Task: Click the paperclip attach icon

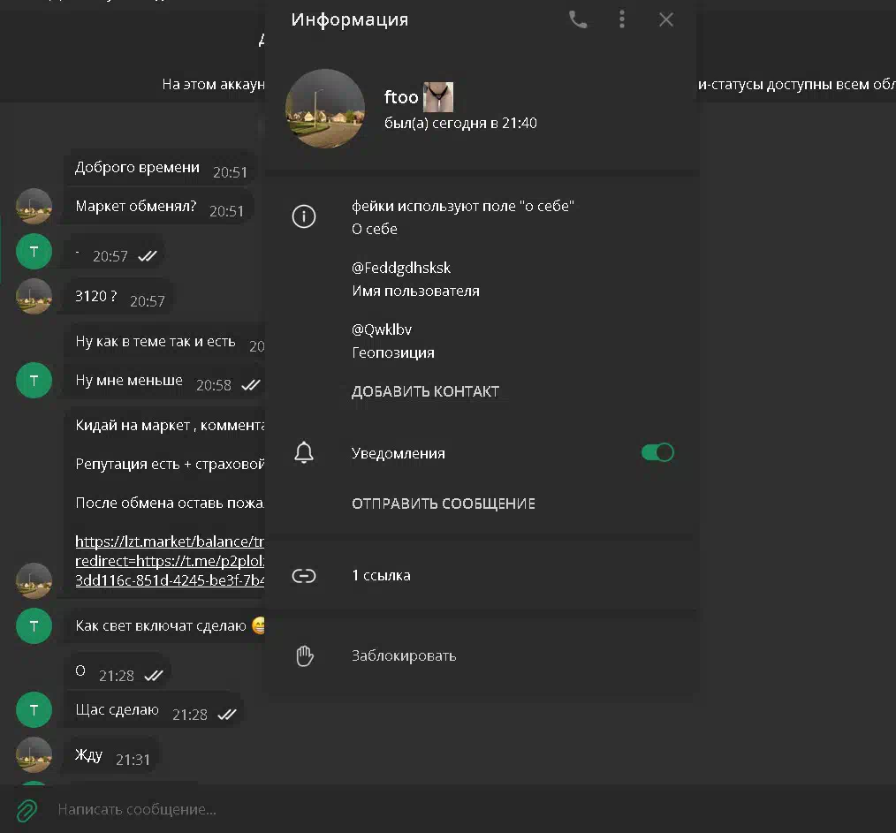Action: [x=27, y=811]
